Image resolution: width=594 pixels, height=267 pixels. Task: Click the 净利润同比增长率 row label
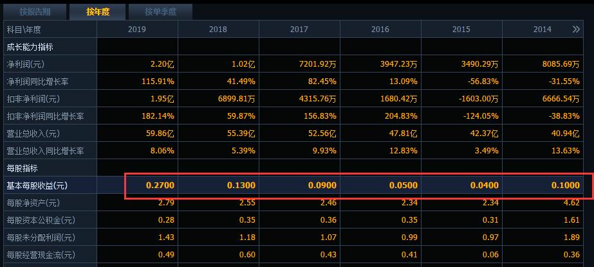[x=41, y=82]
